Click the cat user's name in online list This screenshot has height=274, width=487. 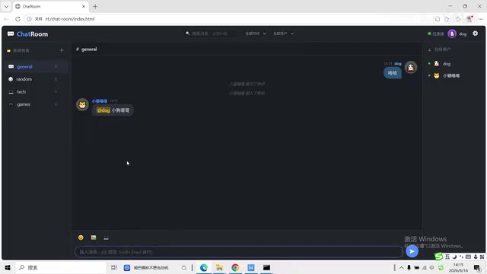click(x=451, y=75)
